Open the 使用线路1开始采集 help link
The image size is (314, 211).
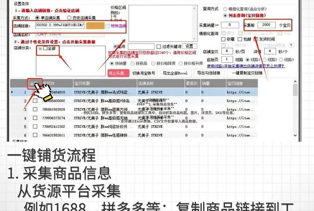[x=246, y=66]
